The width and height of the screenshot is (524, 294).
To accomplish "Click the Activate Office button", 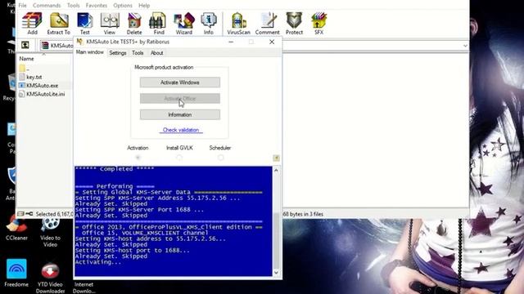I will 180,98.
